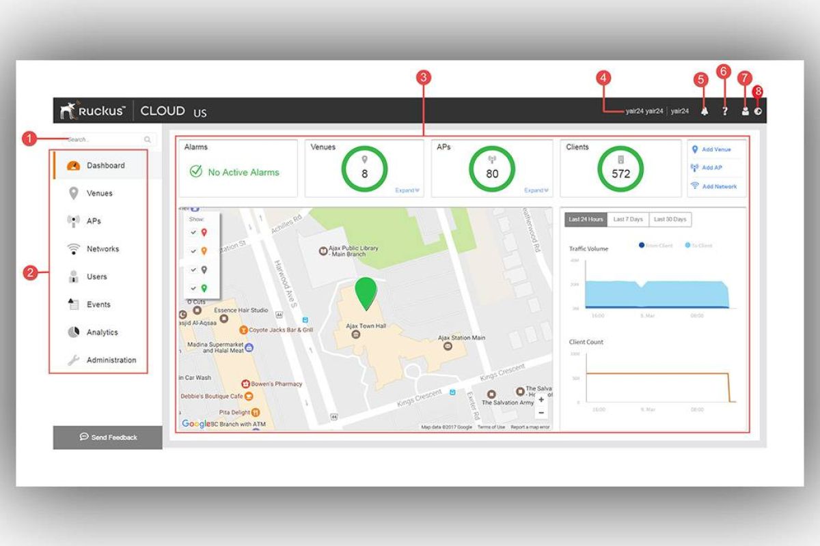Click the globe icon in the header
This screenshot has width=820, height=546.
pos(758,111)
